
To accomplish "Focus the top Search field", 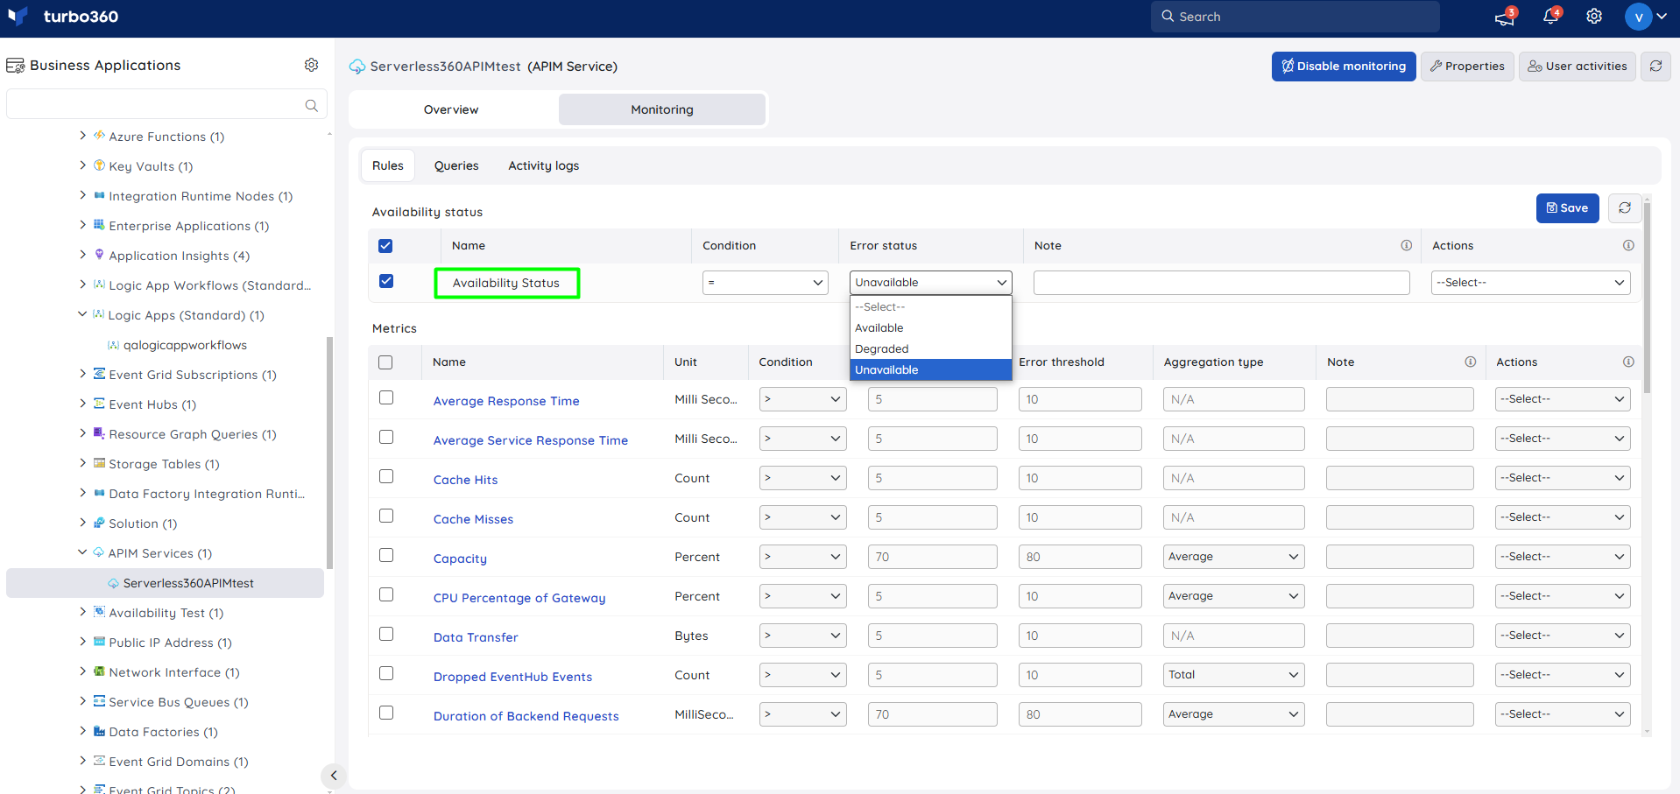I will tap(1295, 17).
